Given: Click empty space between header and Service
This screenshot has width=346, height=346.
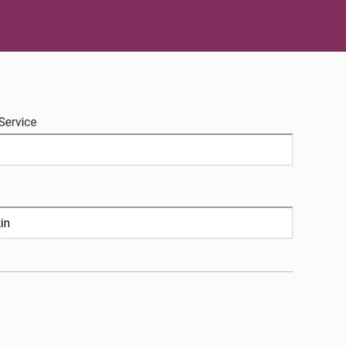Looking at the screenshot, I should click(x=173, y=84).
